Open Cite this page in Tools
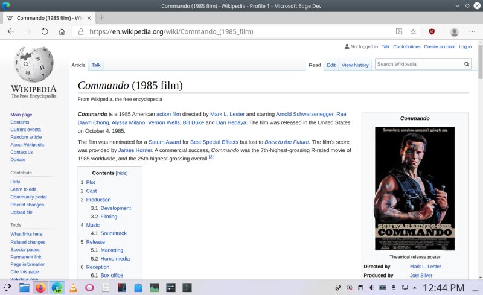Image resolution: width=483 pixels, height=295 pixels. [25, 272]
